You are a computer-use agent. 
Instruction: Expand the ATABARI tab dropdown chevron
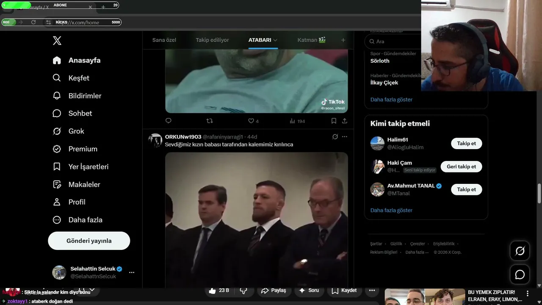pyautogui.click(x=275, y=40)
